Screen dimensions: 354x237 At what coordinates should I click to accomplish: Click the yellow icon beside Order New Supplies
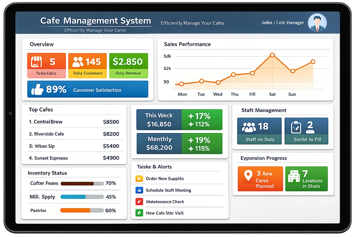tap(139, 178)
